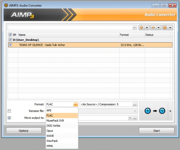Collapse the Format FLAC dropdown arrow
Screen dimensions: 180x150
coord(76,104)
